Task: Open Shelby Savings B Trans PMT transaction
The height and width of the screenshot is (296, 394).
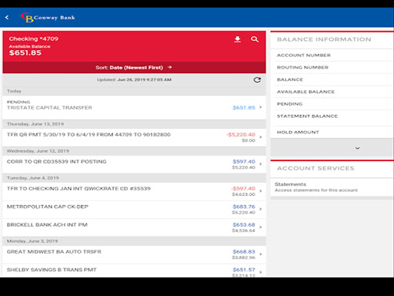Action: [x=134, y=271]
